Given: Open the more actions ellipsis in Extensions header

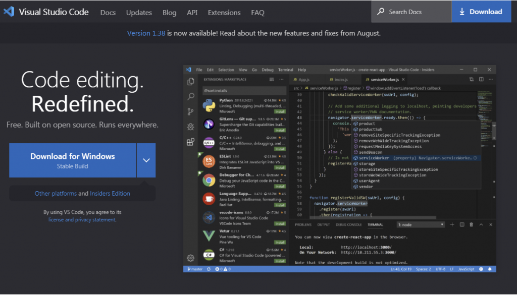Looking at the screenshot, I should (x=281, y=79).
